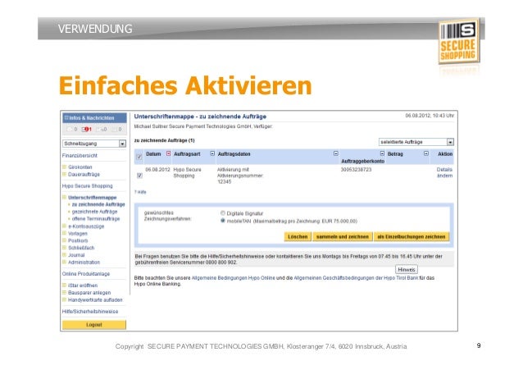Click the sort icon beside Betrag header
This screenshot has width=523, height=370.
(x=426, y=153)
